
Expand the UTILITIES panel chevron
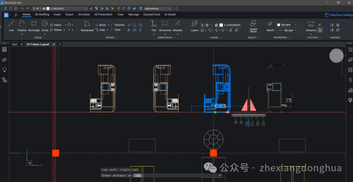(320, 38)
